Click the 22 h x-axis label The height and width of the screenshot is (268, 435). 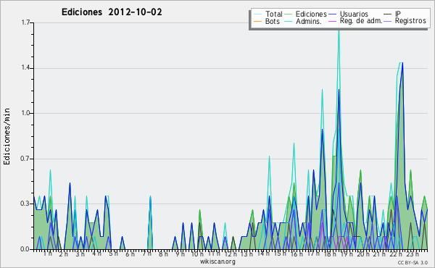396,254
